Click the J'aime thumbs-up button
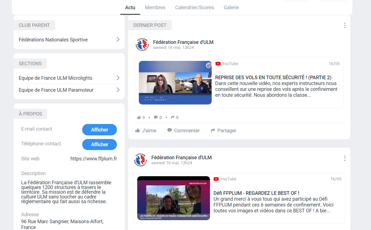Viewport: 371px width, 230px height. pyautogui.click(x=146, y=130)
